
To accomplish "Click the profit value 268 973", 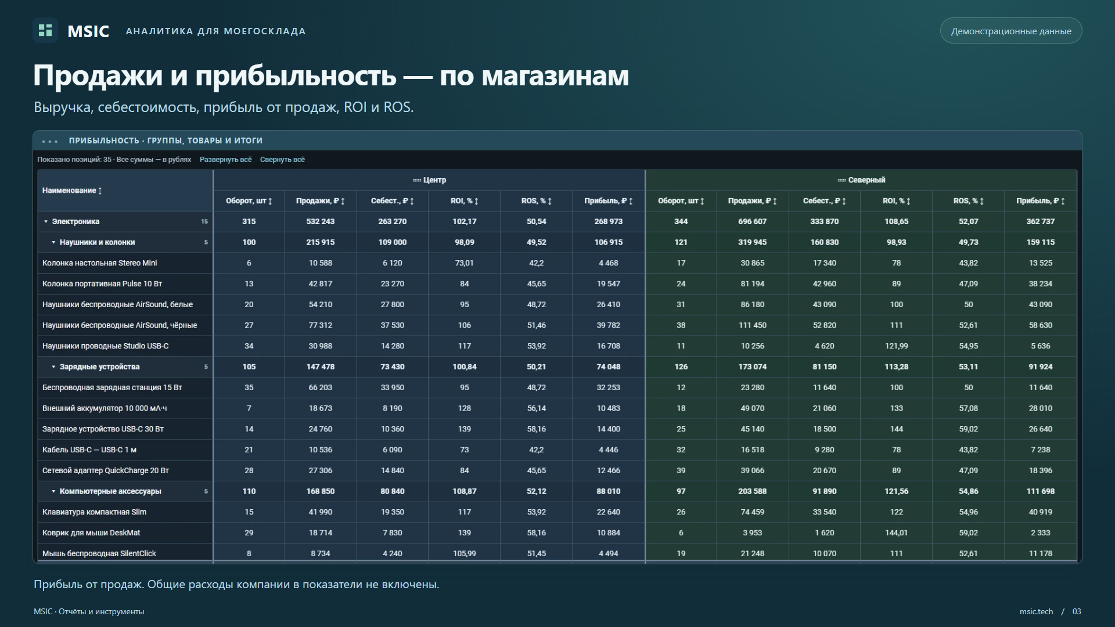I will 609,222.
